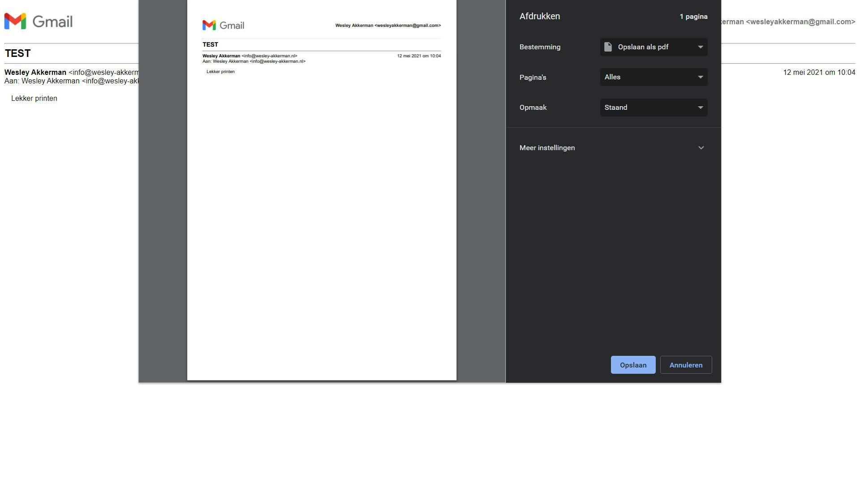This screenshot has height=484, width=860.
Task: Click the wesleyakkerman@gmail.com address in the preview header
Action: tap(408, 26)
